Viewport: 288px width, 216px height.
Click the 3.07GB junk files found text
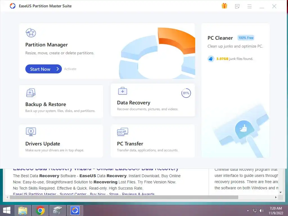coord(235,59)
